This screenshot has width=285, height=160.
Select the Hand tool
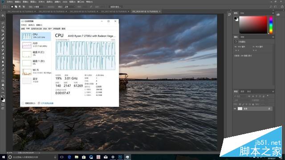click(3, 85)
